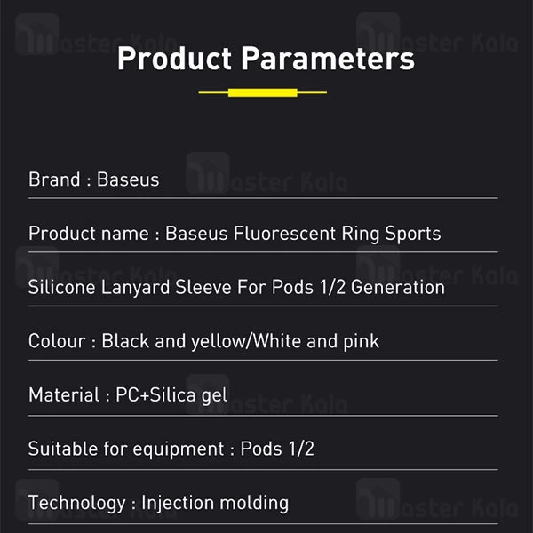
Task: Click the "Product Parameters" heading
Action: click(x=266, y=59)
